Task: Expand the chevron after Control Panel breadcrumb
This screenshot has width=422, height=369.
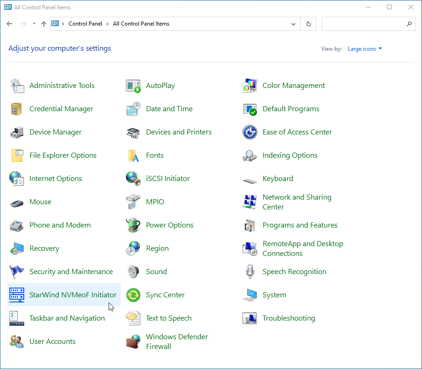Action: [107, 24]
